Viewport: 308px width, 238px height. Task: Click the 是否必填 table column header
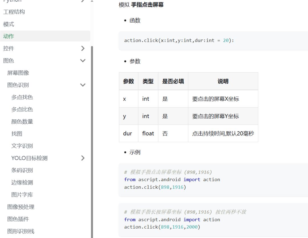point(173,81)
